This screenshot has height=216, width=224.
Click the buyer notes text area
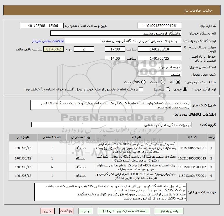coord(111,192)
